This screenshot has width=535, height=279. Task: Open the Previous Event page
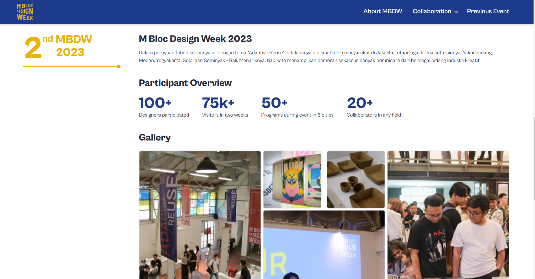point(488,11)
